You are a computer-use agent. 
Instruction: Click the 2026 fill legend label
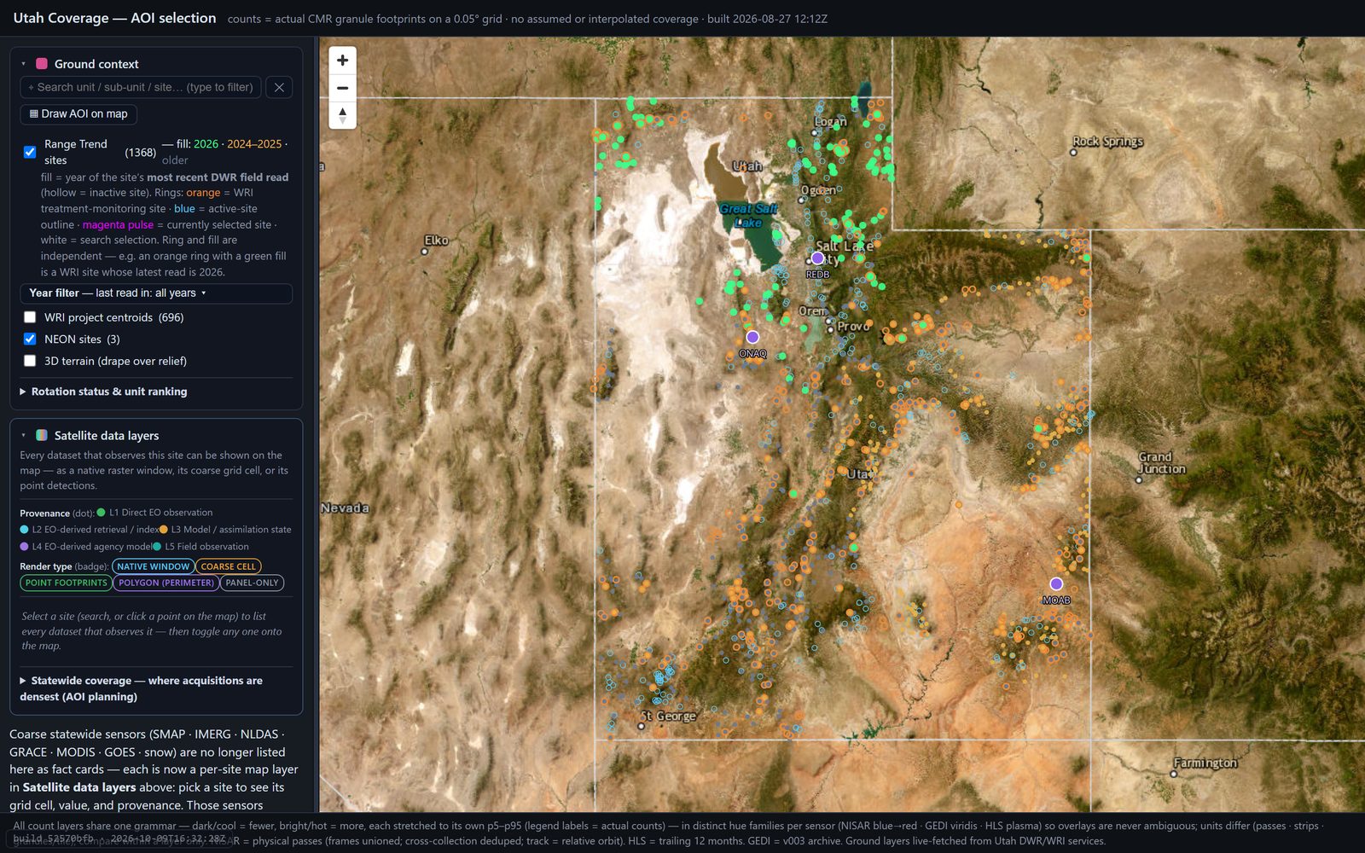point(206,144)
